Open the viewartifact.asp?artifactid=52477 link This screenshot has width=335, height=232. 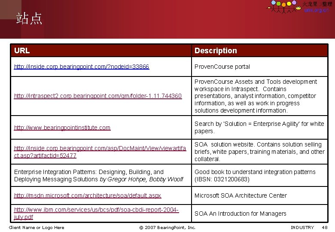point(100,152)
